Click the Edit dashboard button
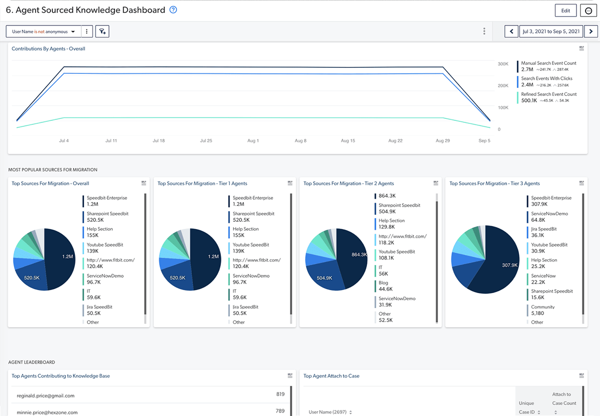The height and width of the screenshot is (416, 600). (565, 10)
